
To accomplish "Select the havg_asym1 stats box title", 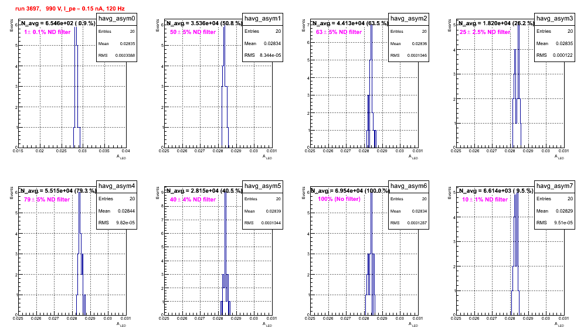I will 263,19.
